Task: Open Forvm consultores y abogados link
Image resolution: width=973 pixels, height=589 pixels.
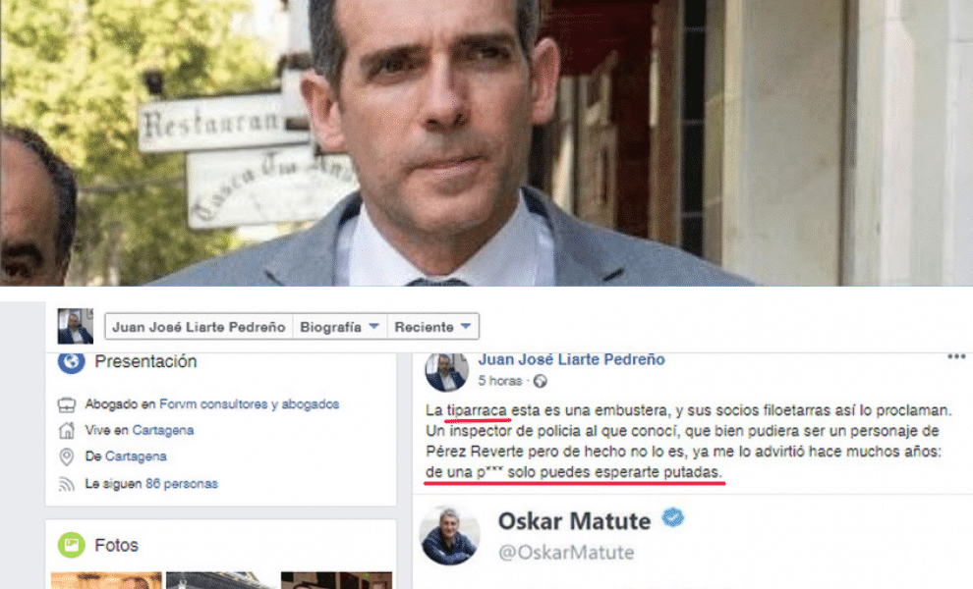Action: click(x=249, y=404)
